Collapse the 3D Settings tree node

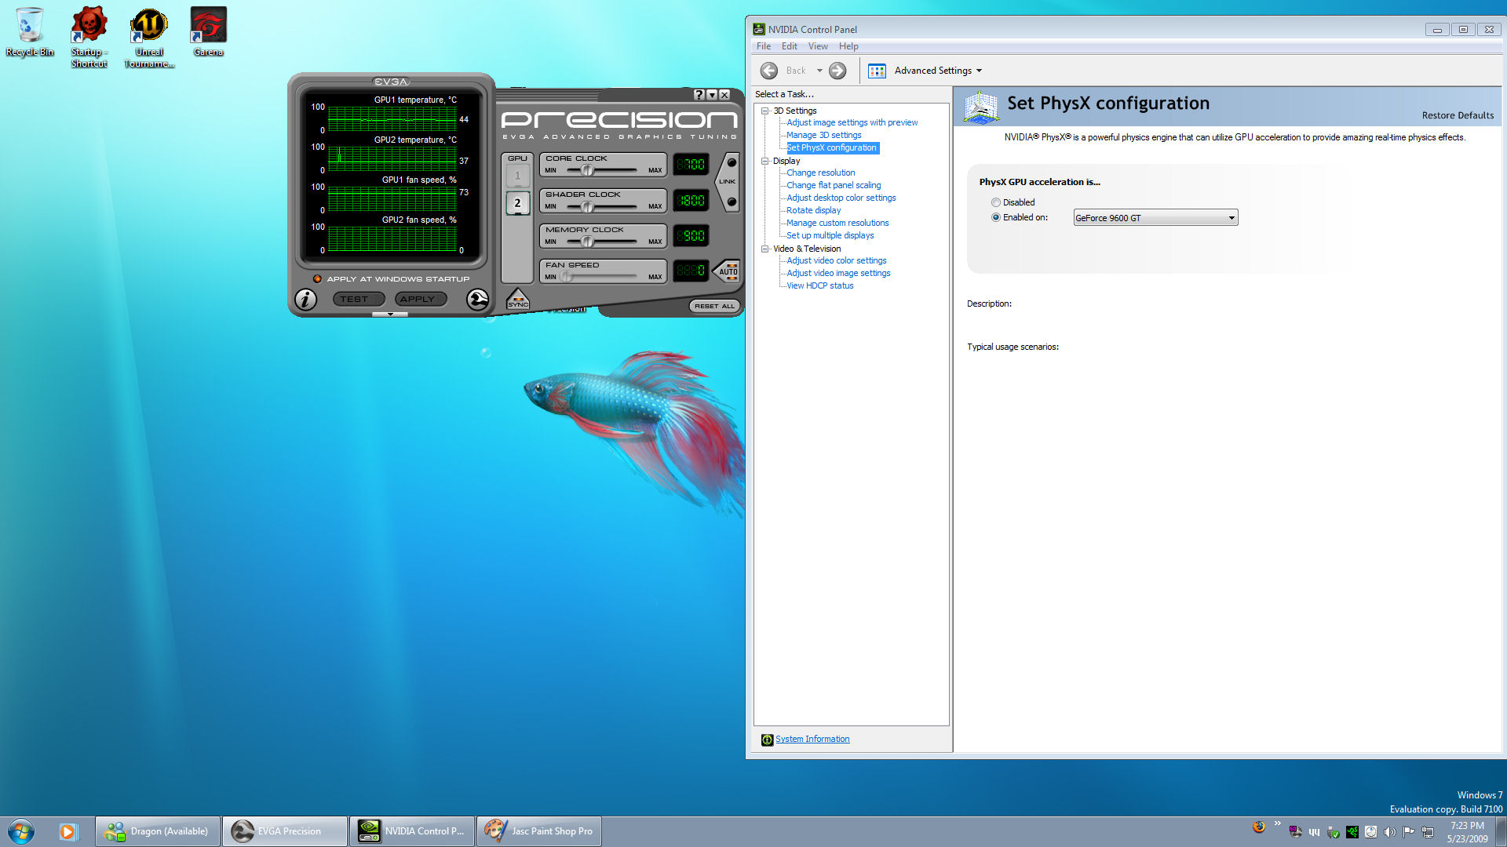(764, 111)
